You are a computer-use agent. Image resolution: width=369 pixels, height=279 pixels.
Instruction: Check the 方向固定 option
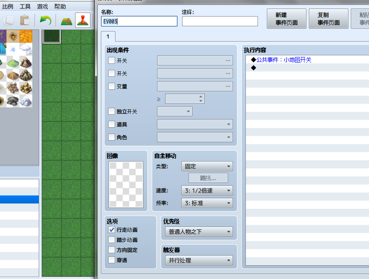111,250
